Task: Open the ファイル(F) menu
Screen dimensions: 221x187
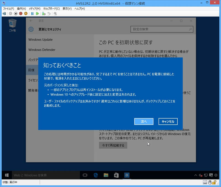Action: (9, 9)
